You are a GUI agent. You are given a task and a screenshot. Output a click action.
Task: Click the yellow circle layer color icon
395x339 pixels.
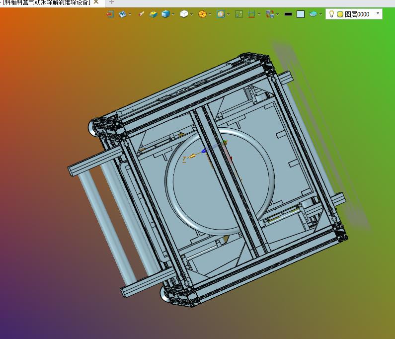click(340, 14)
